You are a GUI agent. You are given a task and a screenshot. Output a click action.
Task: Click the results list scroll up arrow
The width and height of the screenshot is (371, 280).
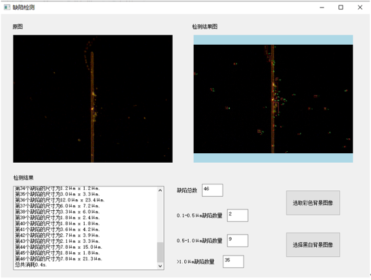[x=160, y=191]
